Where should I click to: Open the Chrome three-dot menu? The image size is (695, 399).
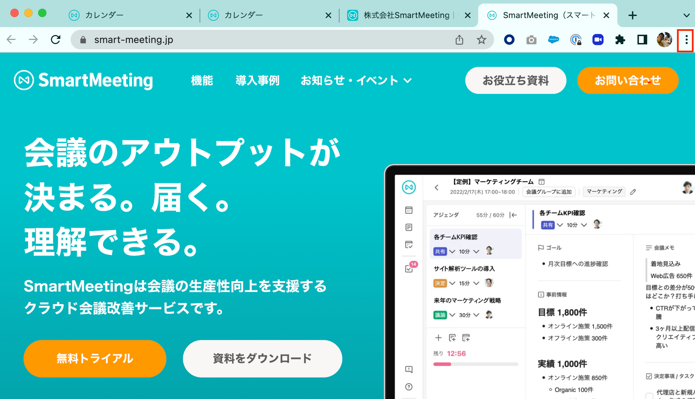tap(686, 40)
